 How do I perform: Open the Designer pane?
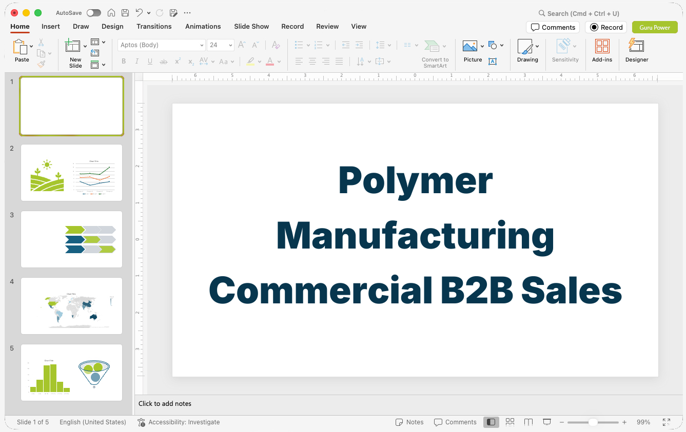click(x=637, y=51)
